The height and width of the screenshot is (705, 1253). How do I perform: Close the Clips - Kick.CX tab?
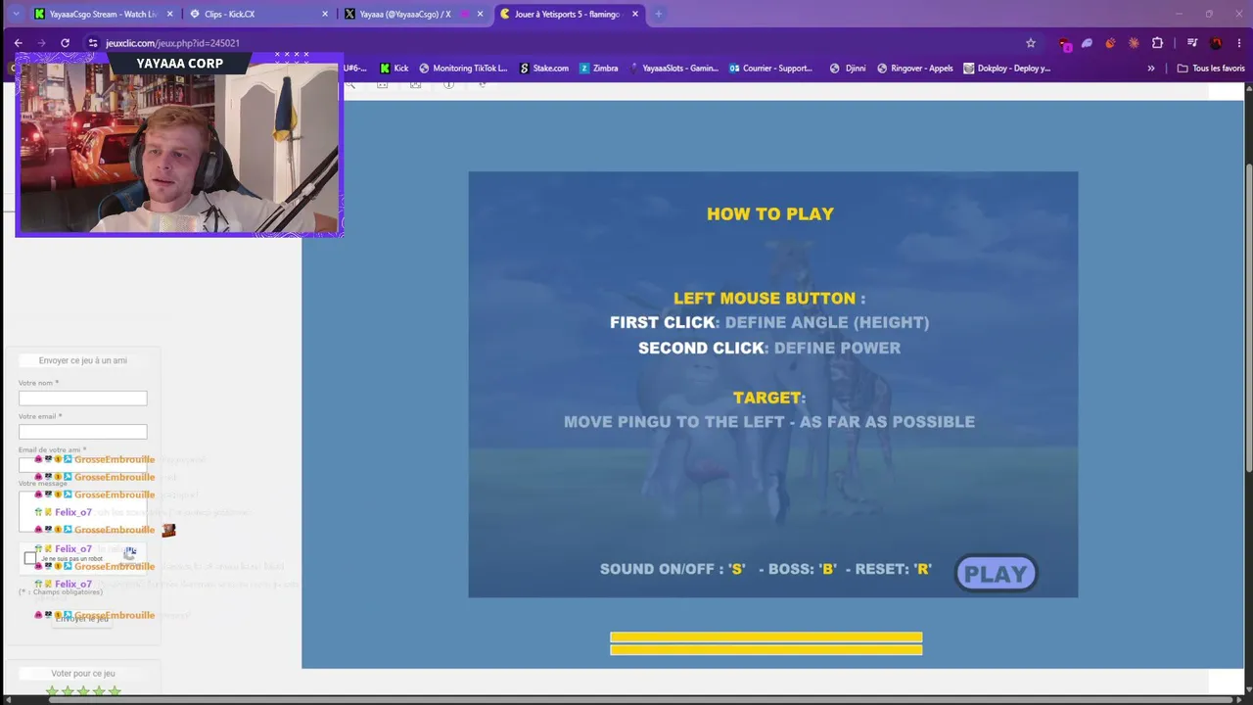tap(325, 14)
